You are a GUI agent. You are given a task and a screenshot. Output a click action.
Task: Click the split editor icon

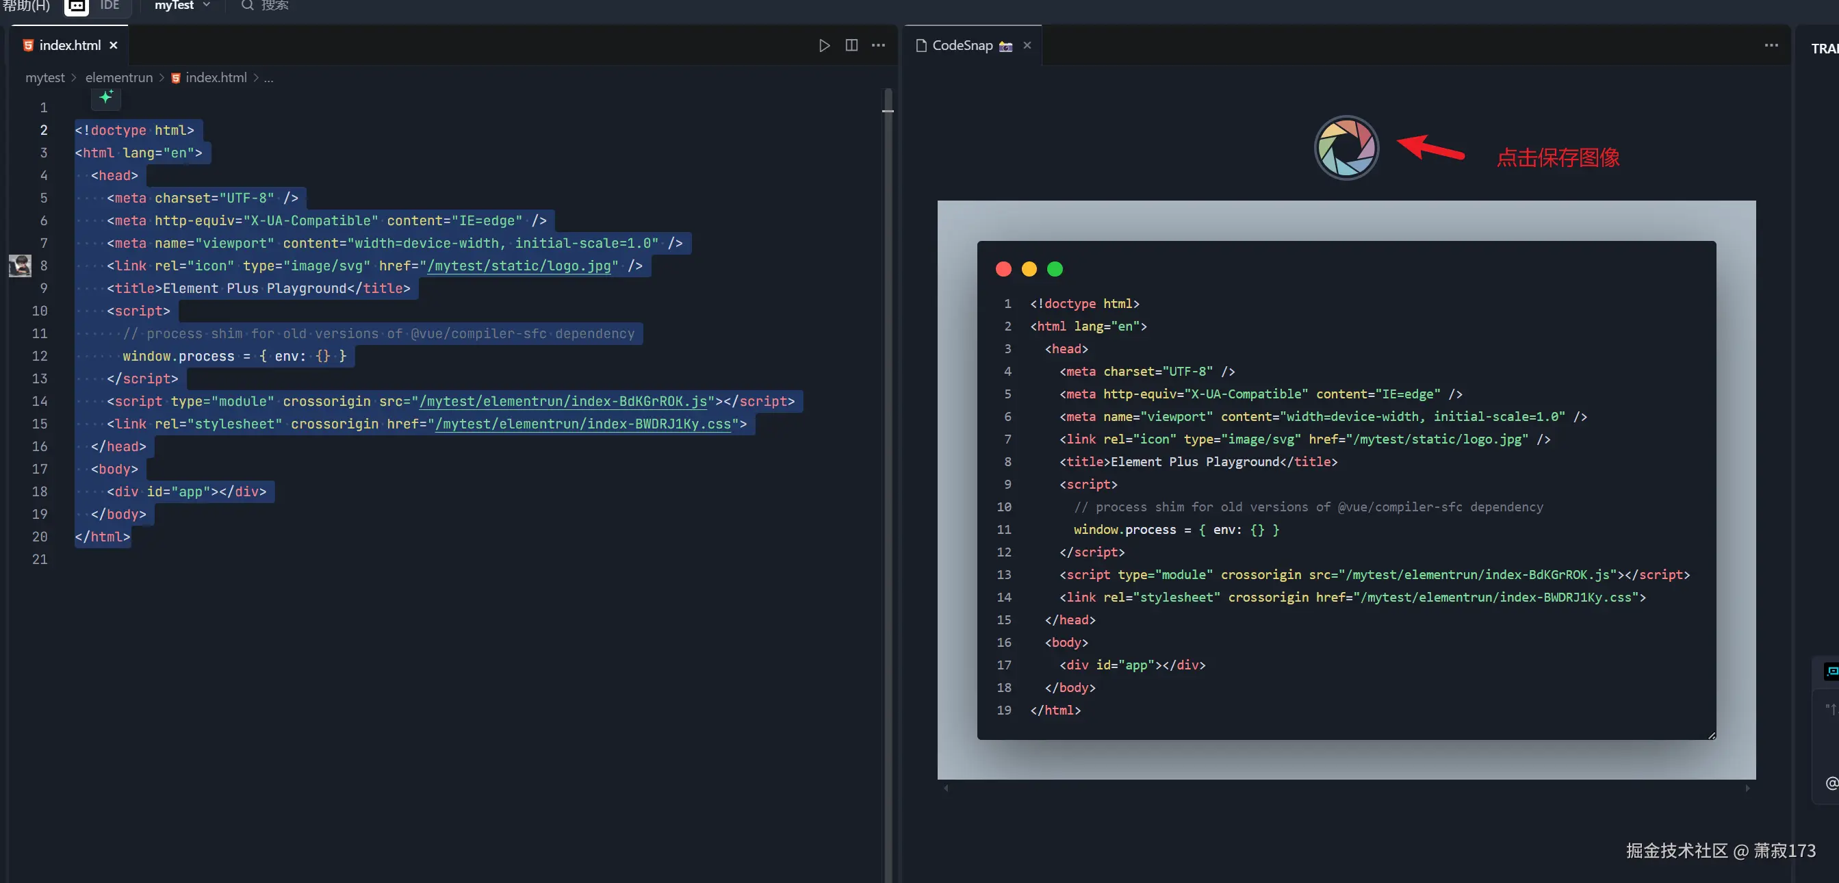(x=851, y=46)
